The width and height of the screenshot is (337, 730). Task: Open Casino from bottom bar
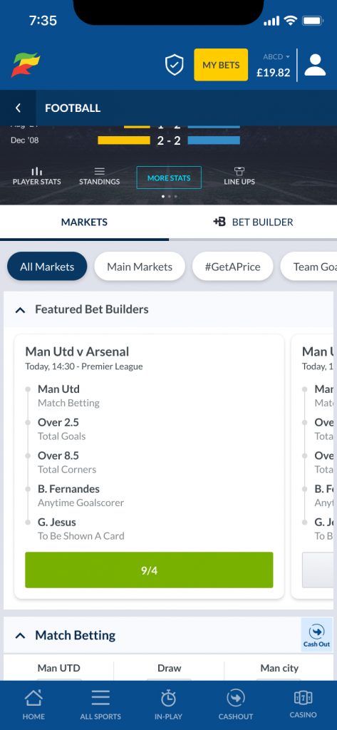[x=303, y=705]
